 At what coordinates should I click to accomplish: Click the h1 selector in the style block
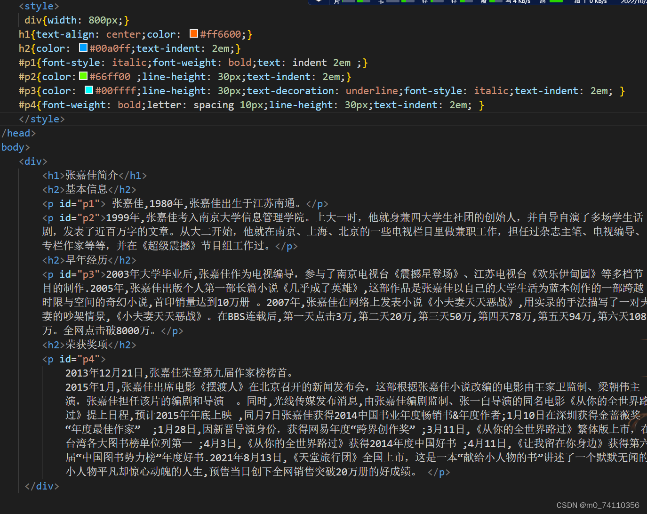click(x=24, y=34)
